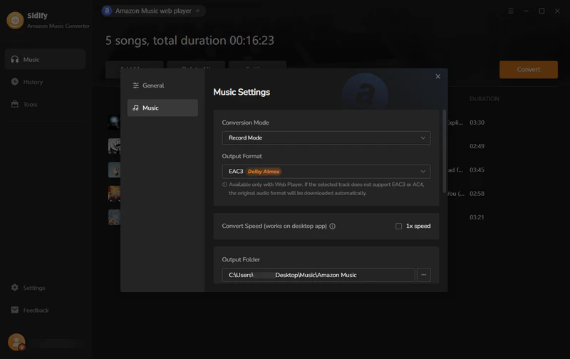
Task: Click the music note icon in settings tab
Action: click(x=135, y=108)
